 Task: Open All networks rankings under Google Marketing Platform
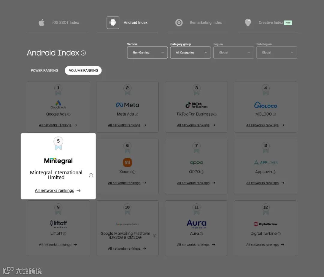[127, 249]
